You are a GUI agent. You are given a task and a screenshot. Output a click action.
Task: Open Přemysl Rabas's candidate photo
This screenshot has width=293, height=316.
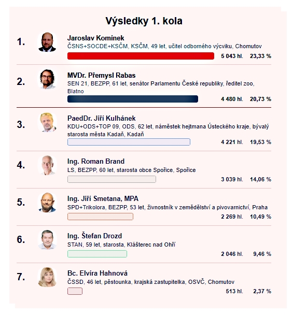47,79
